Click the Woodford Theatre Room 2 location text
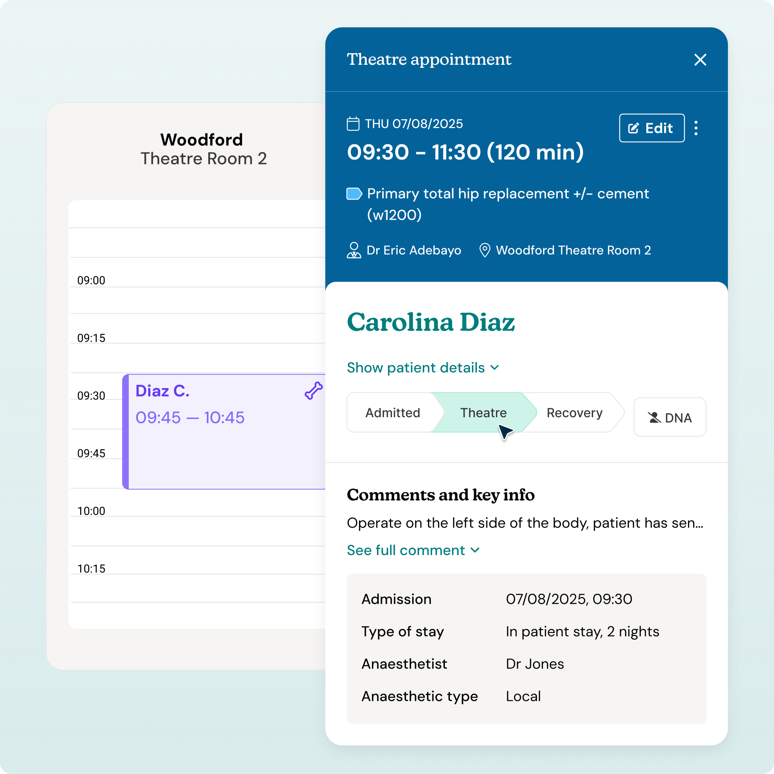 573,250
